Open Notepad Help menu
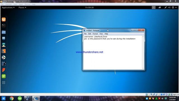Image resolution: width=179 pixels, height=101 pixels. tap(106, 34)
